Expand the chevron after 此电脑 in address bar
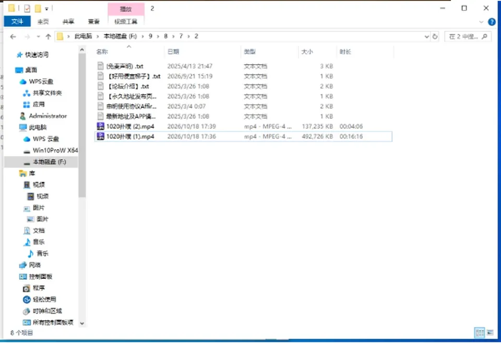This screenshot has width=501, height=343. (98, 36)
